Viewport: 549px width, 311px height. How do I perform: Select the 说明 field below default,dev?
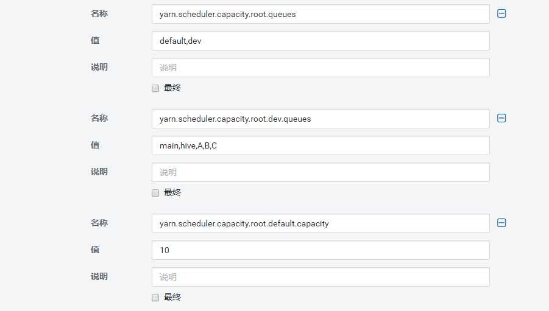(321, 68)
